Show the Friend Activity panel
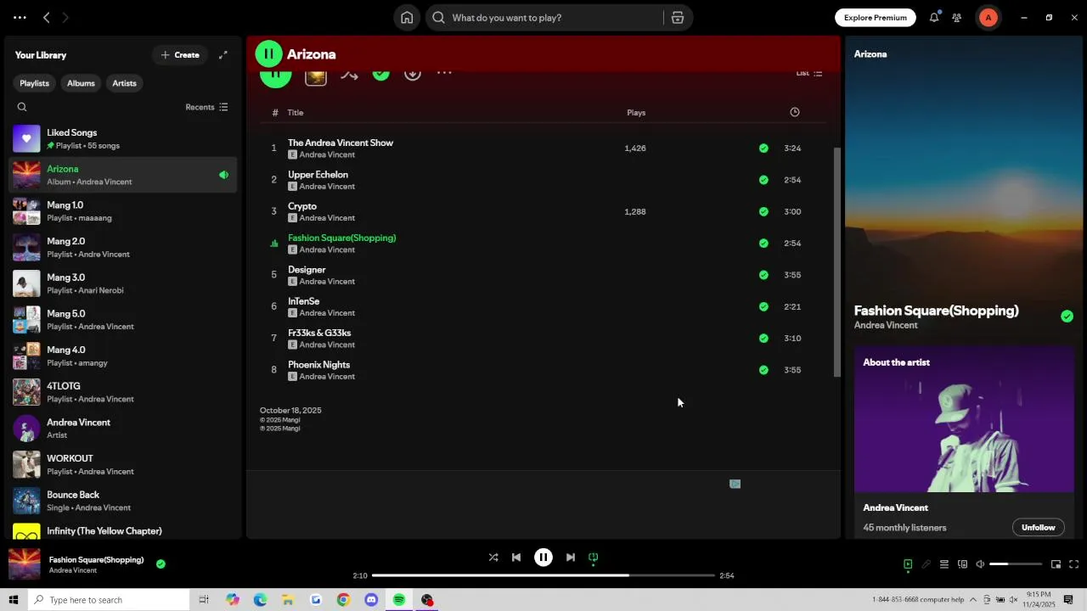Viewport: 1087px width, 611px height. coord(957,17)
